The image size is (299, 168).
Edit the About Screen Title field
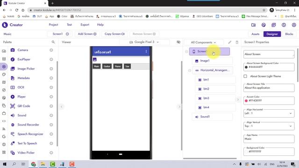[269, 88]
